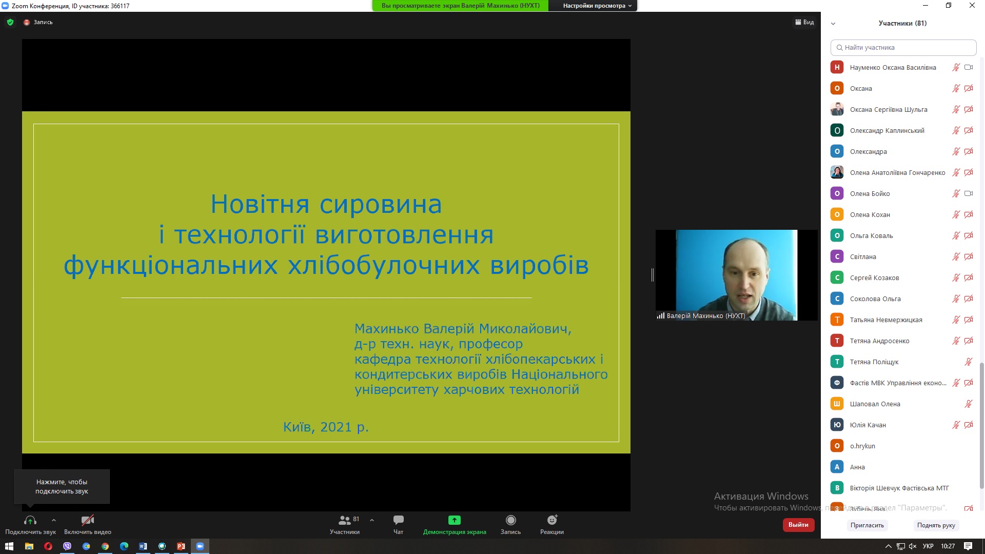Open PowerPoint from the Windows taskbar

(181, 546)
